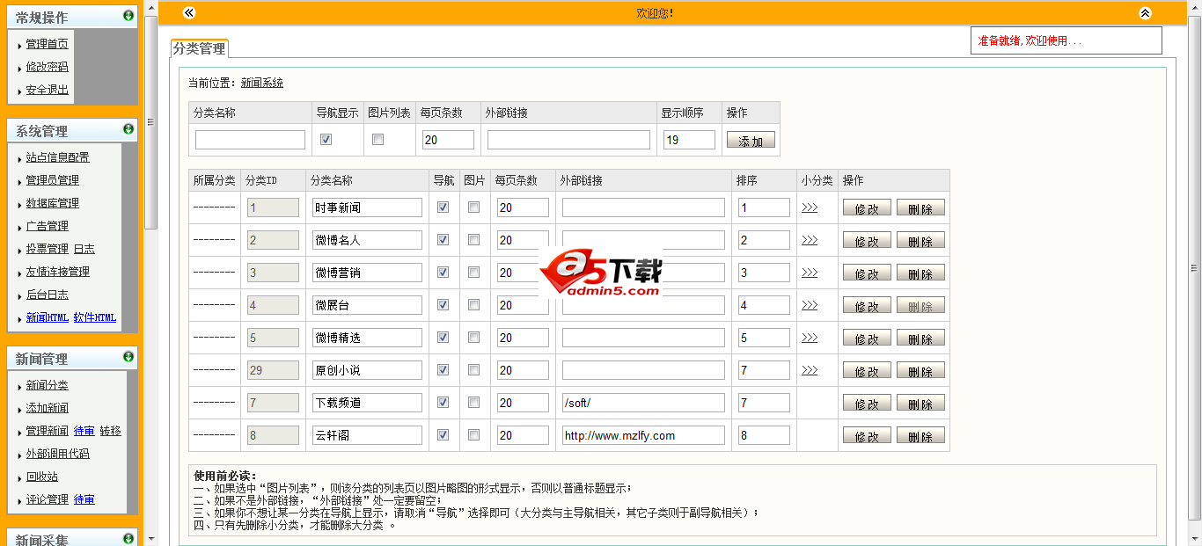This screenshot has width=1202, height=546.
Task: Uncheck 导航 checkbox for 云轩阁
Action: click(x=443, y=435)
